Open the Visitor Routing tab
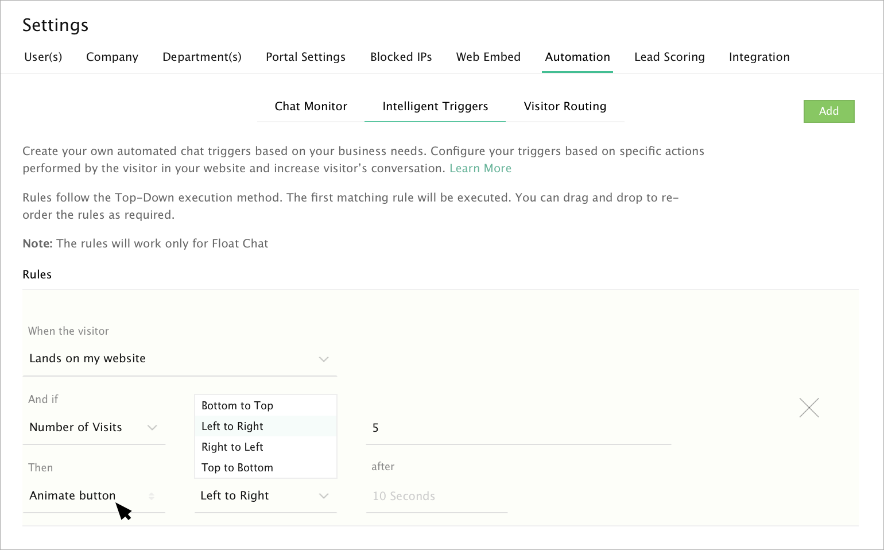This screenshot has width=884, height=550. (x=565, y=106)
